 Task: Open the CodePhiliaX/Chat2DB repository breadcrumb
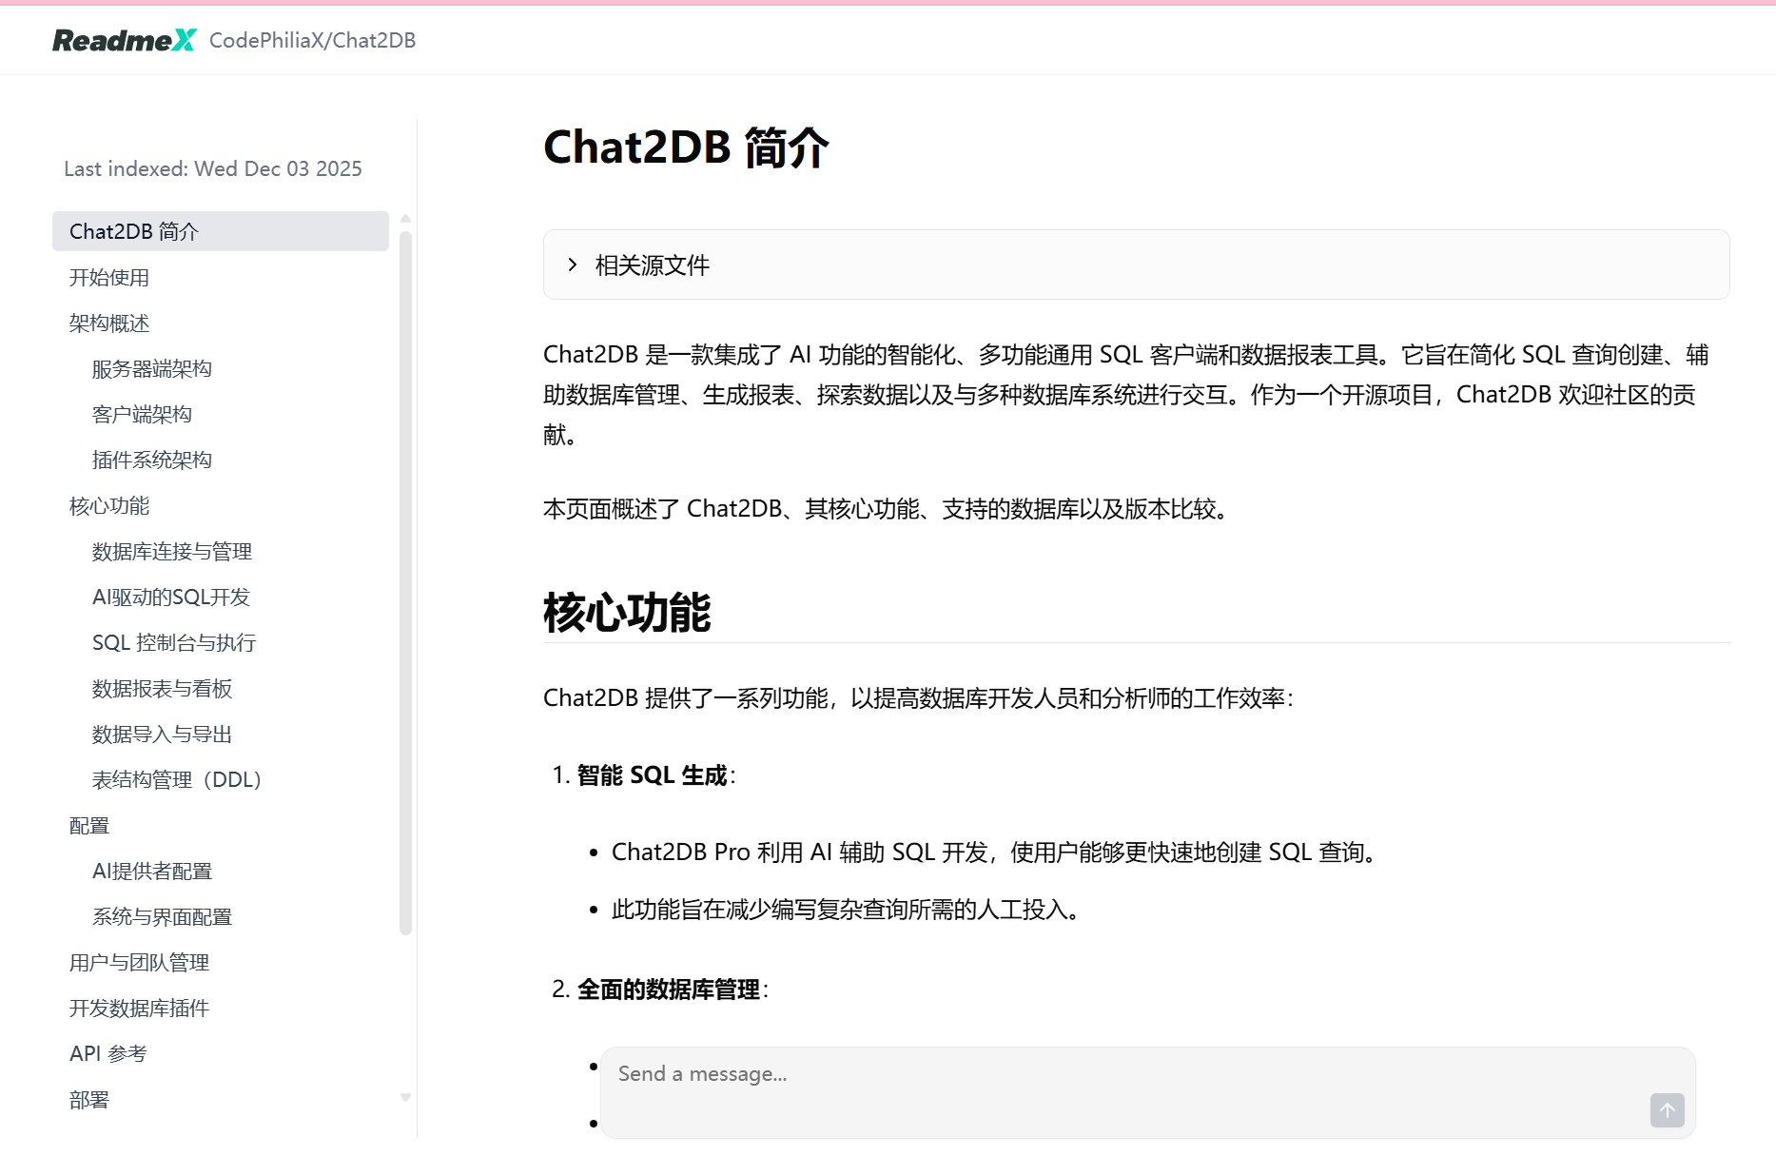tap(314, 40)
